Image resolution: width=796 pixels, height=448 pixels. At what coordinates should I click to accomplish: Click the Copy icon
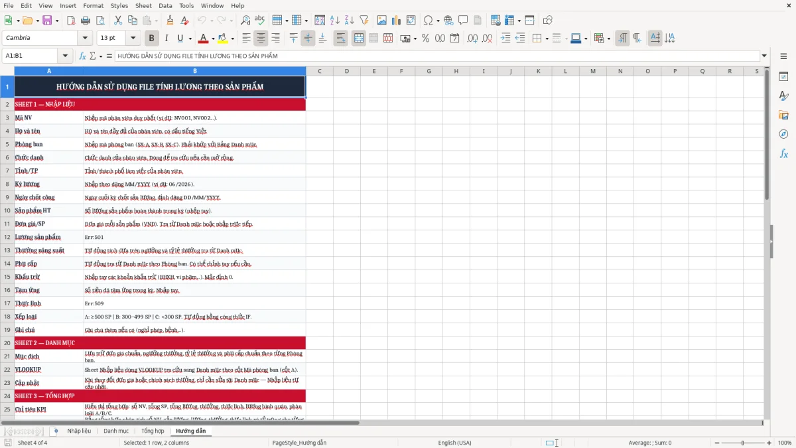click(132, 21)
